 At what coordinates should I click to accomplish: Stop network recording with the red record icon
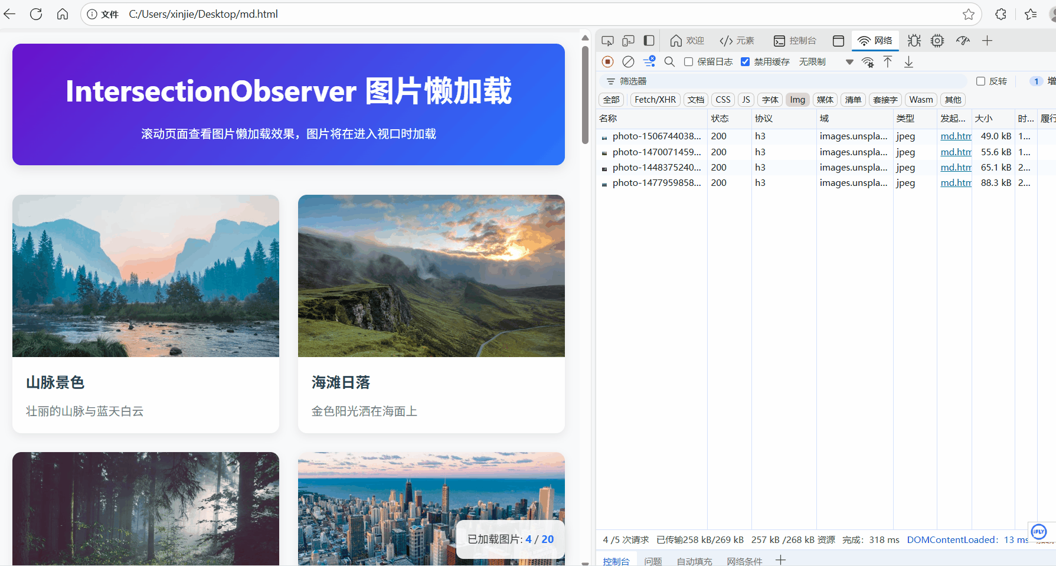[607, 61]
